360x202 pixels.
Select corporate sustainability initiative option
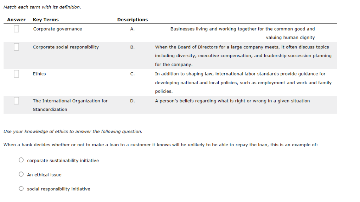point(21,160)
